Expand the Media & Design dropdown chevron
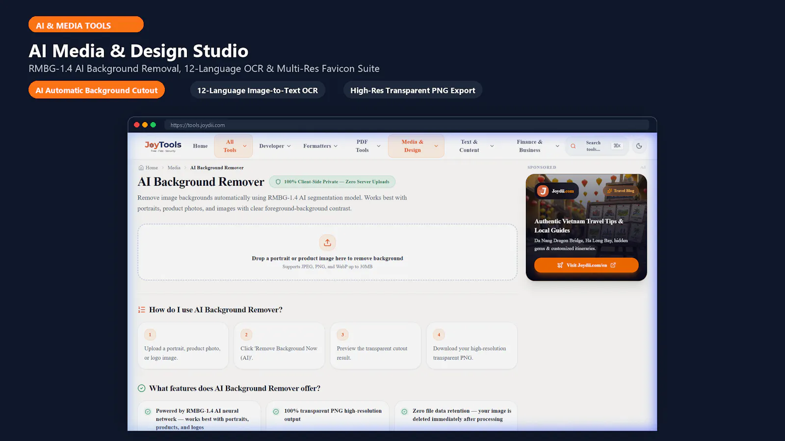 [436, 146]
